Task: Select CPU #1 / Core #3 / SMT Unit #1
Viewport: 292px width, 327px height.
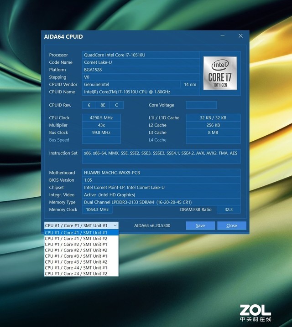Action: click(82, 256)
